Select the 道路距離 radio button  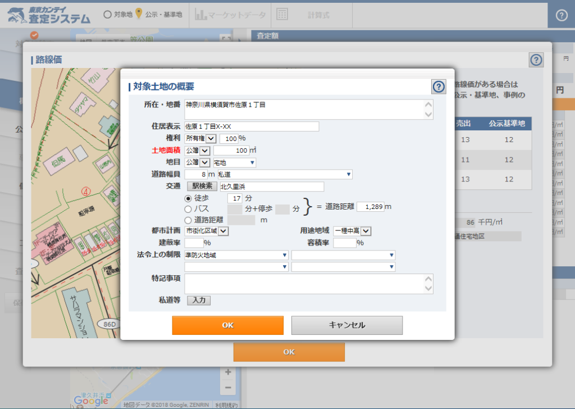tap(188, 220)
